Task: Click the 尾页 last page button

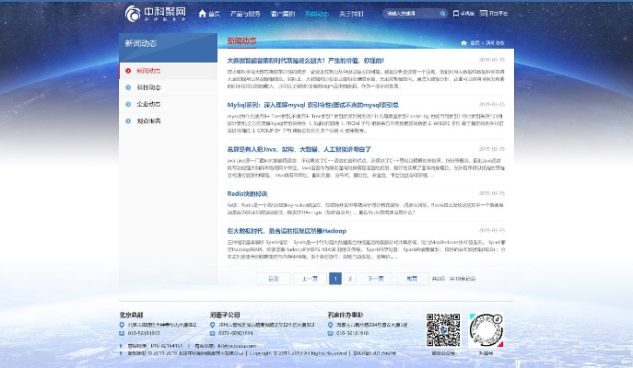Action: click(x=412, y=277)
